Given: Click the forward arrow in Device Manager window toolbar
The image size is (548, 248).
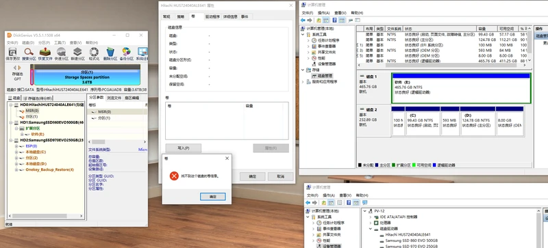Looking at the screenshot, I should click(x=314, y=202).
